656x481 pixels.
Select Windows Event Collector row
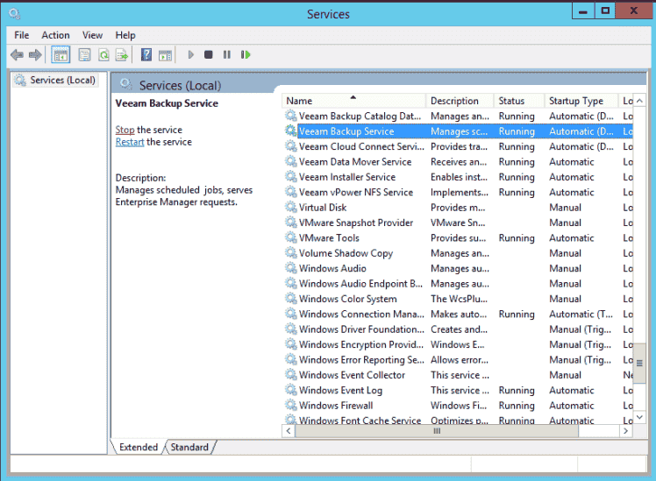458,375
